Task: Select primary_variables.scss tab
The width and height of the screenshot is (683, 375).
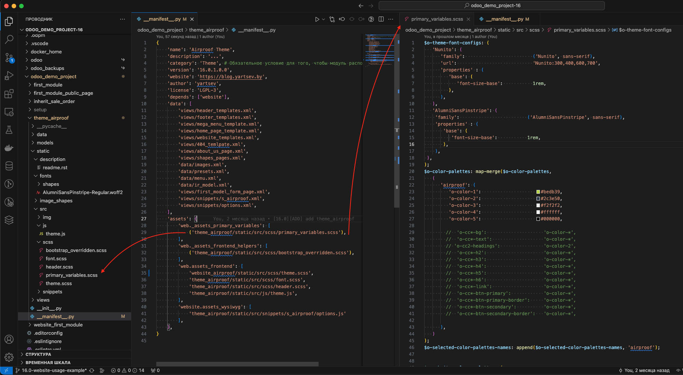Action: coord(437,19)
